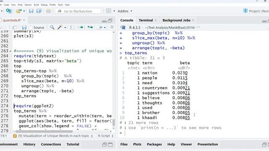The width and height of the screenshot is (269, 151).
Task: Minimize the Environment pane
Action: 105,145
